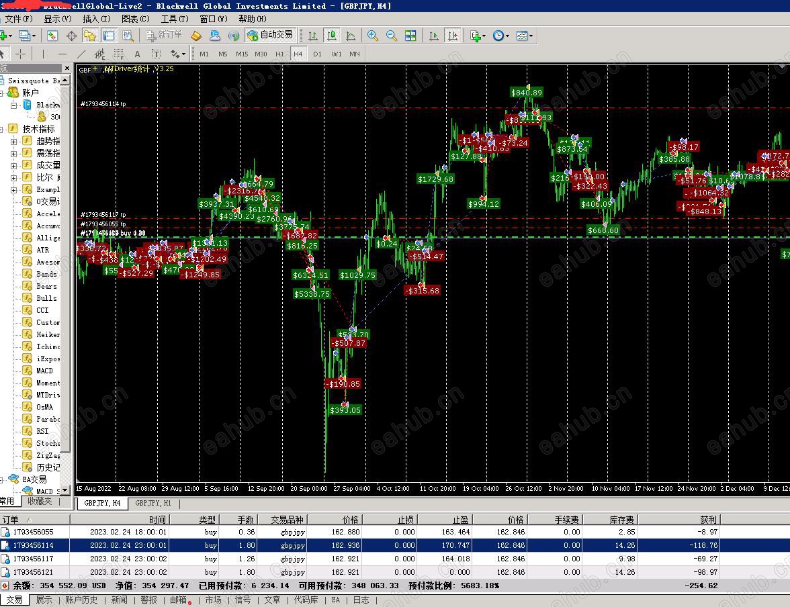Open the indicators list dropdown

click(x=478, y=36)
